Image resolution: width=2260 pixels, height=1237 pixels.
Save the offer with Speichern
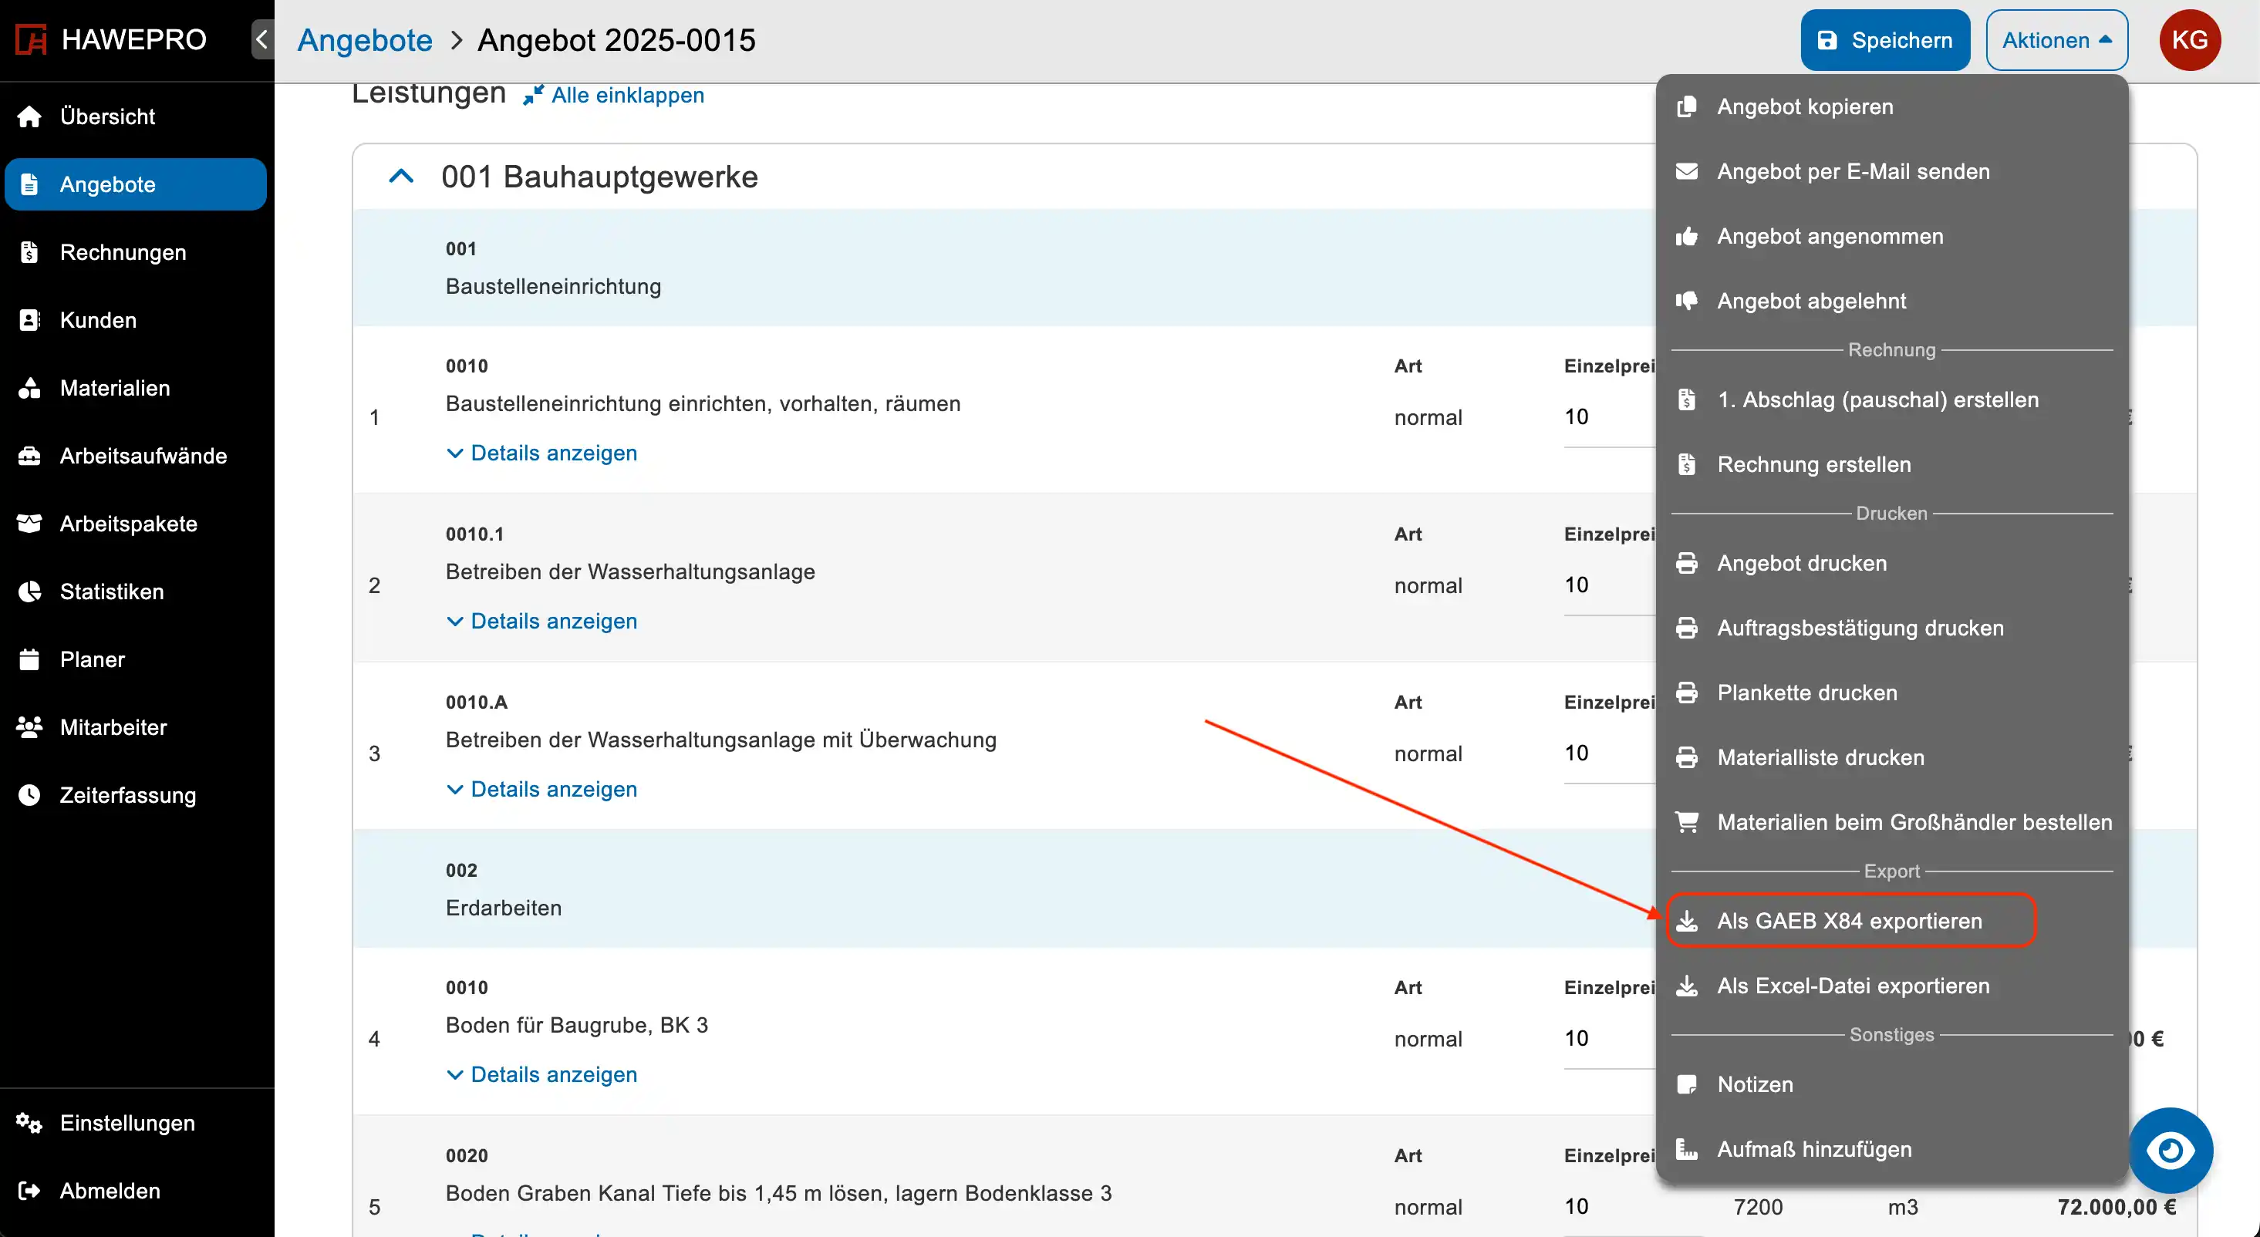(1885, 40)
